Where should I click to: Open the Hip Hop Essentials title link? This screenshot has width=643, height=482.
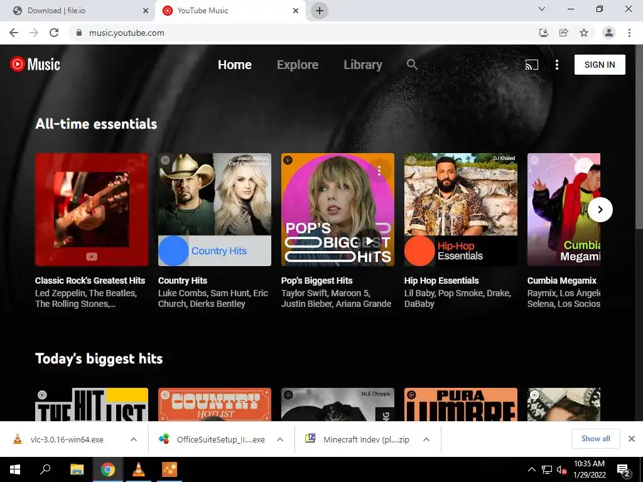(441, 281)
